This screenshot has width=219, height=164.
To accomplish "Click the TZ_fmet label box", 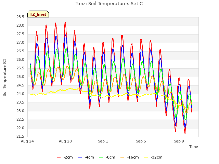I will point(38,14).
